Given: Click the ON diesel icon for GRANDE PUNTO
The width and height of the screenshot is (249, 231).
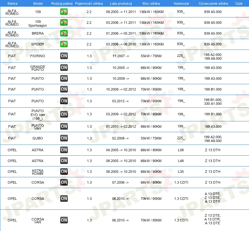Looking at the screenshot, I should (x=64, y=67).
